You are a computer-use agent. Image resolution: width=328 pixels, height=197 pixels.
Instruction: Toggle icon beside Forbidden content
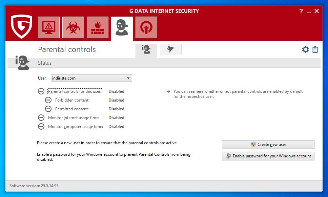pos(48,100)
